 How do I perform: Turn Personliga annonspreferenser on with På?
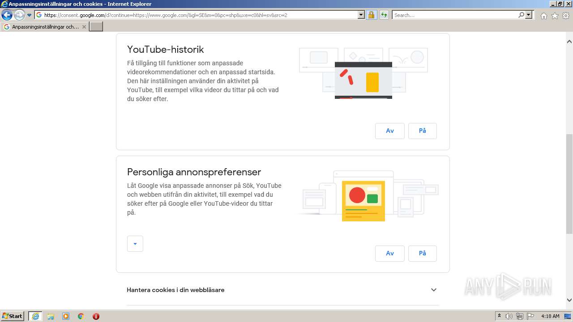(423, 254)
